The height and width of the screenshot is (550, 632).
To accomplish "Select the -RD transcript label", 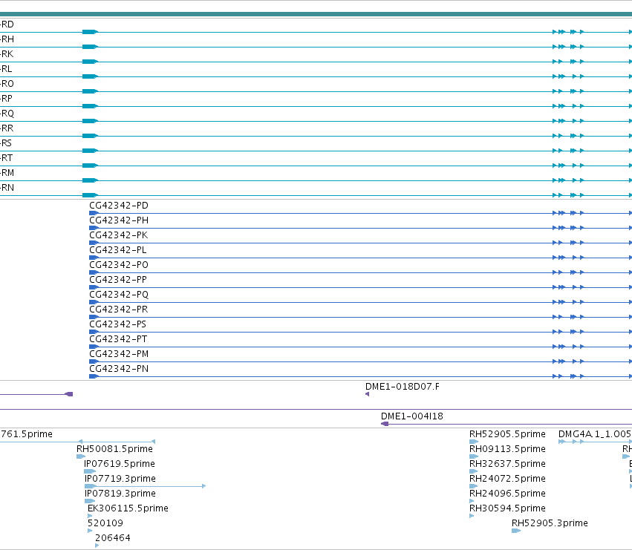I will (x=7, y=24).
